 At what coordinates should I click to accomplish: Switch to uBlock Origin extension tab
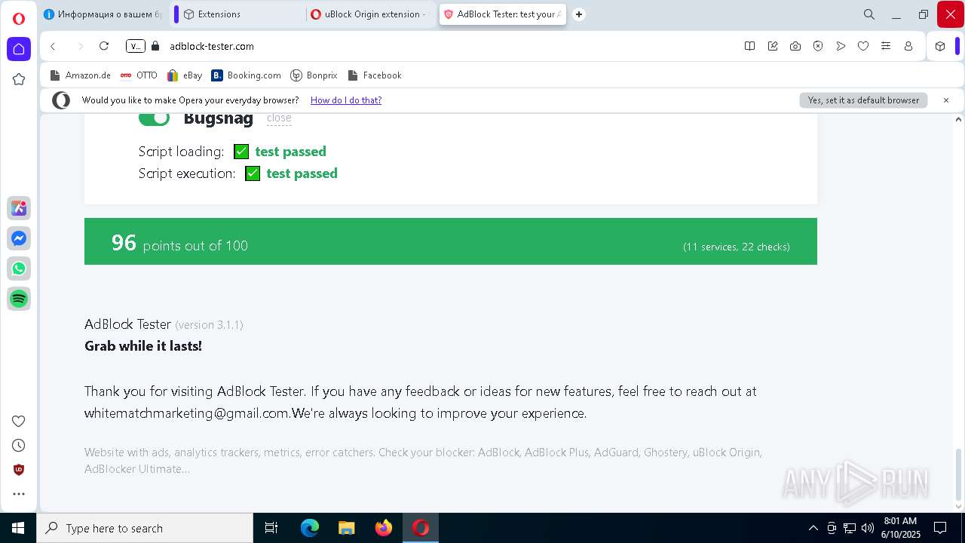click(x=369, y=14)
